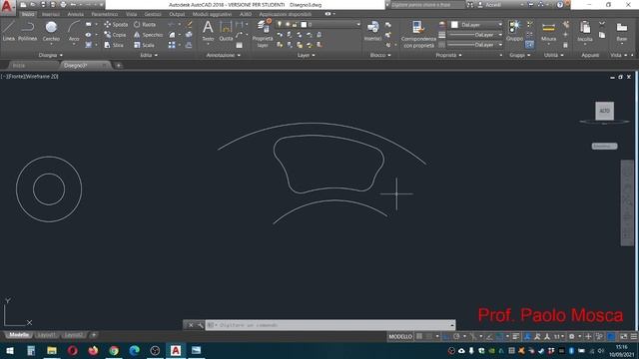This screenshot has width=639, height=359.
Task: Toggle lineweight display in status bar
Action: pyautogui.click(x=516, y=336)
